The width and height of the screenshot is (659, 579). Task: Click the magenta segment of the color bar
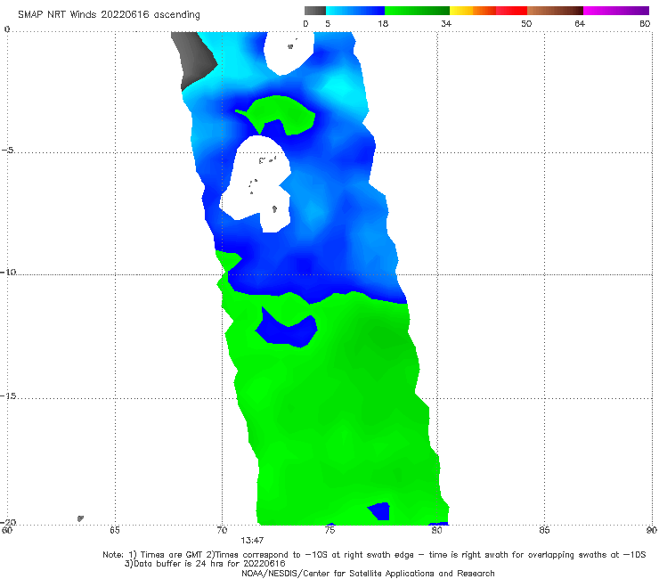[x=616, y=11]
